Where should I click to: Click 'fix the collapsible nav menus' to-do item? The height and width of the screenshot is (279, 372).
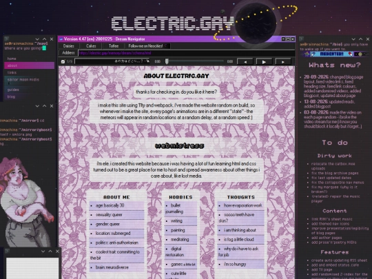tap(338, 183)
